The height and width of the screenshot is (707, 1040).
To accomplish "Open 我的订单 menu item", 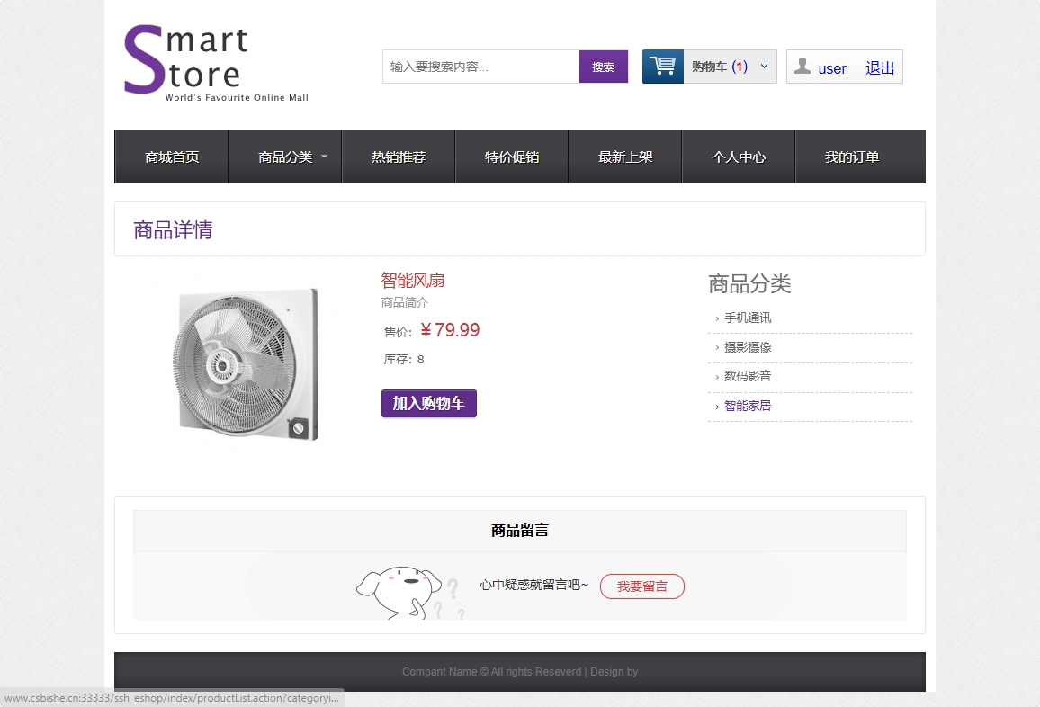I will click(x=852, y=157).
